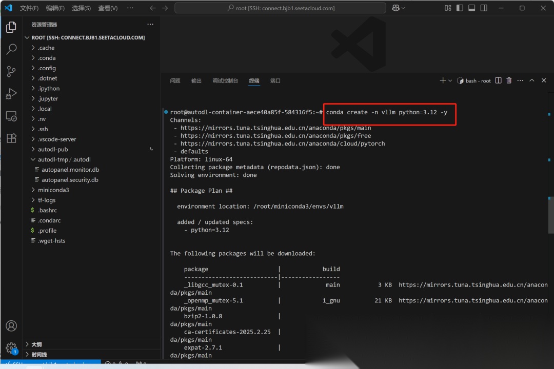Open the .profile file

click(x=92, y=231)
